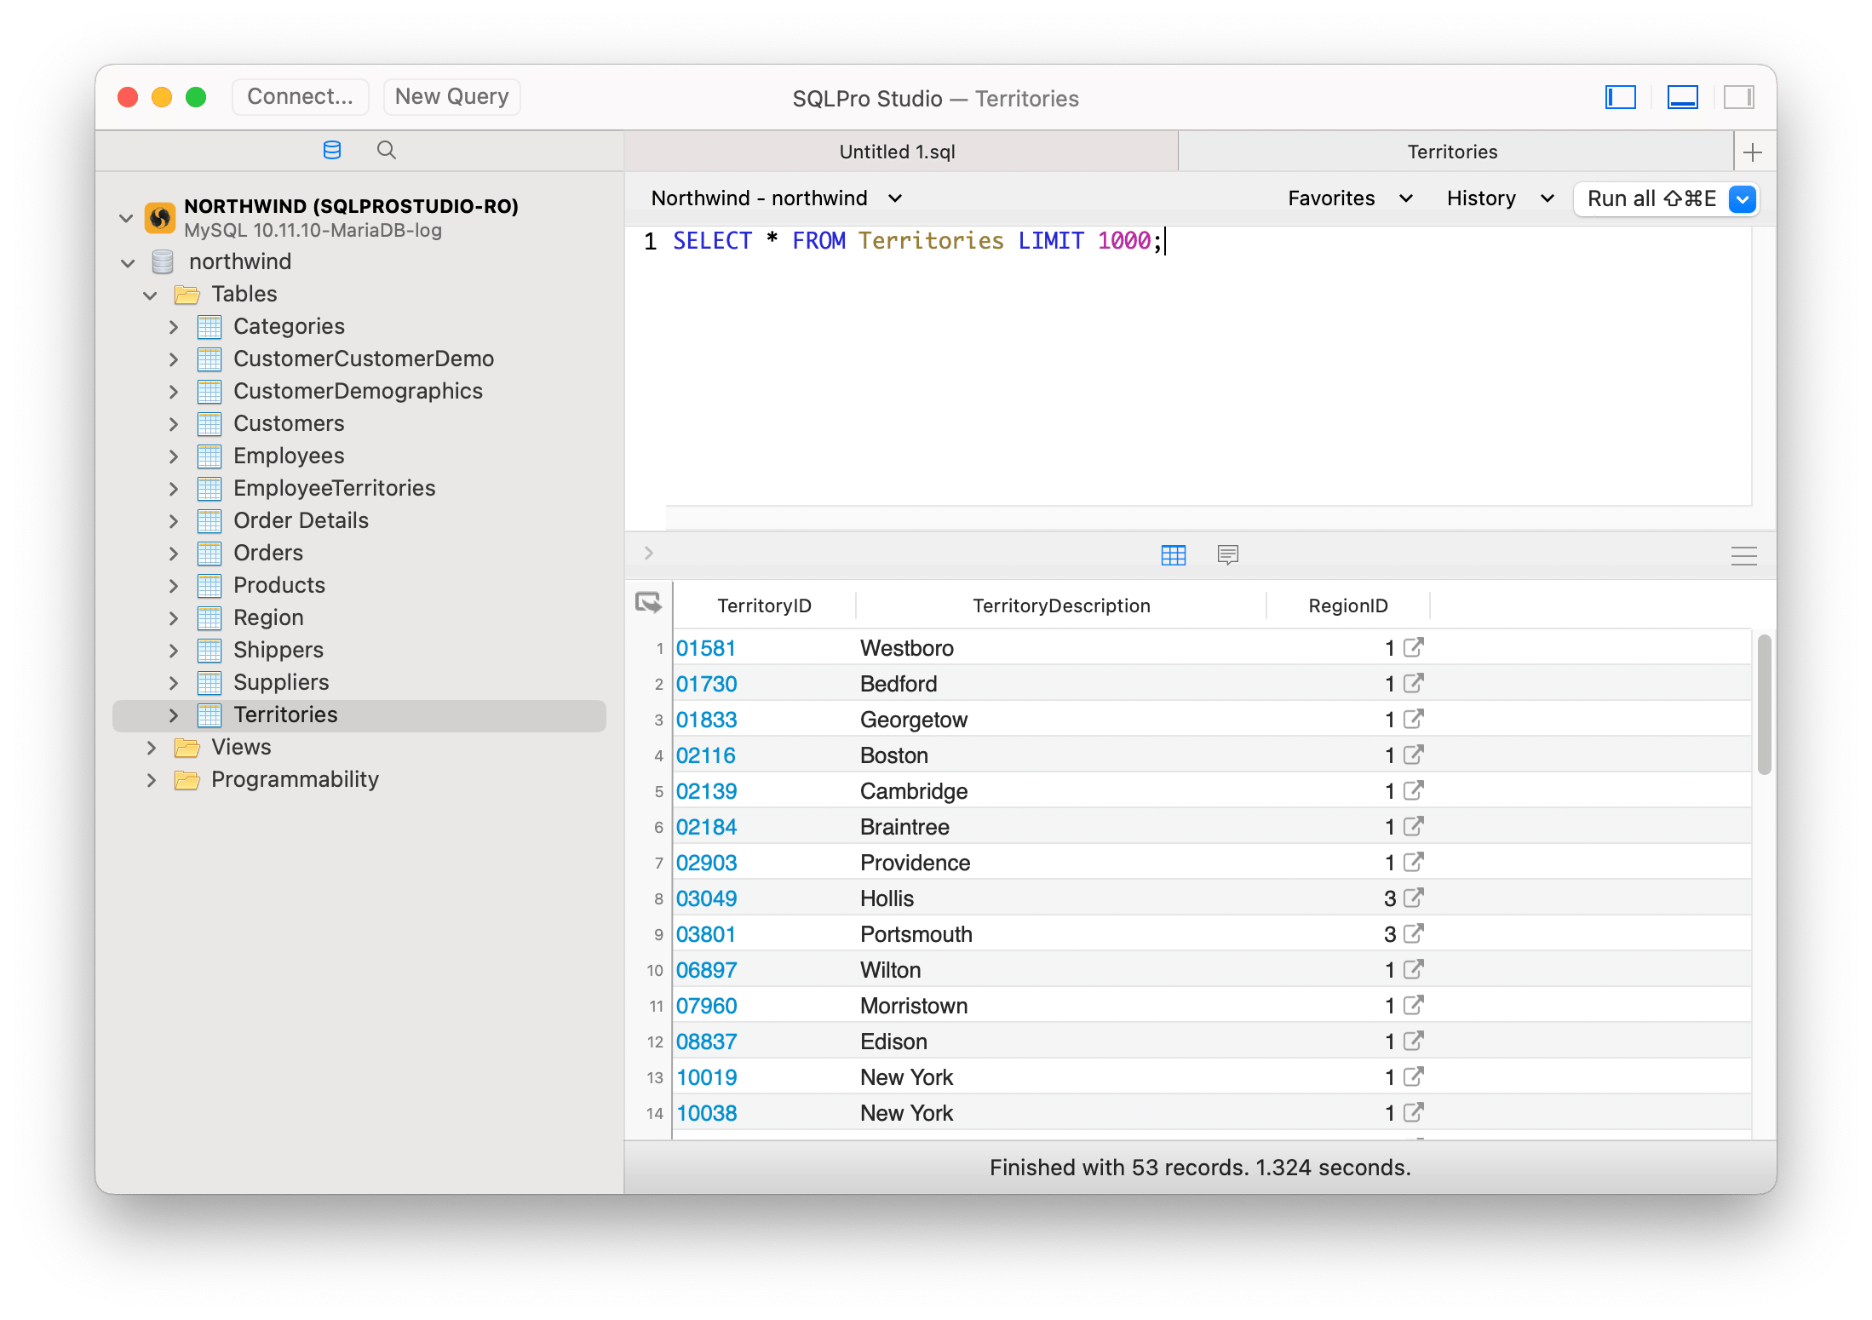Image resolution: width=1872 pixels, height=1320 pixels.
Task: Toggle the left sidebar panel
Action: pos(1620,98)
